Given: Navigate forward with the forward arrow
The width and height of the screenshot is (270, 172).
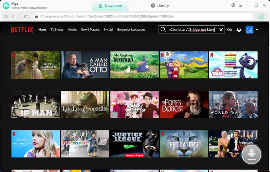Looking at the screenshot, I should [19, 16].
